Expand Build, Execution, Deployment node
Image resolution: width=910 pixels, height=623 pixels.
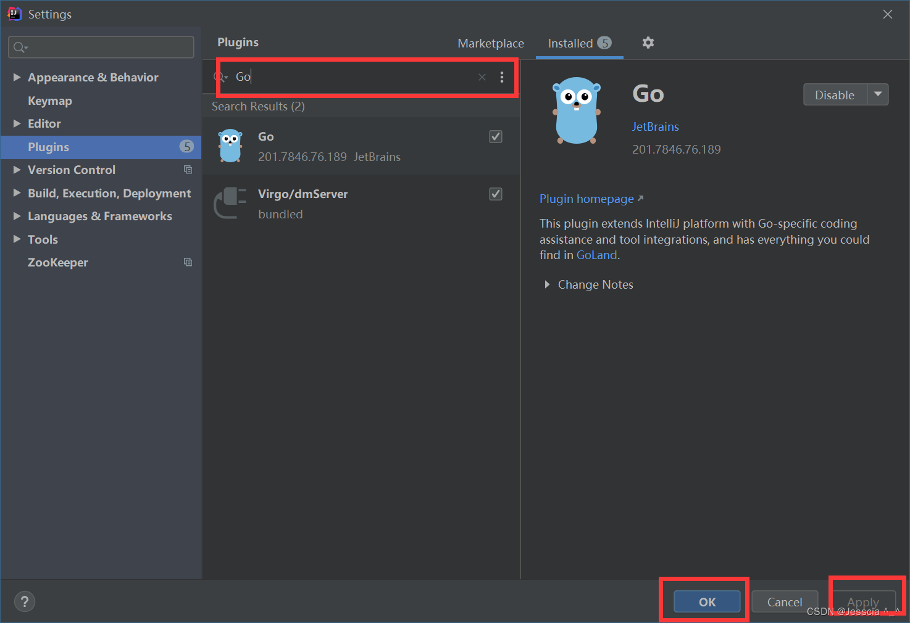[x=17, y=193]
